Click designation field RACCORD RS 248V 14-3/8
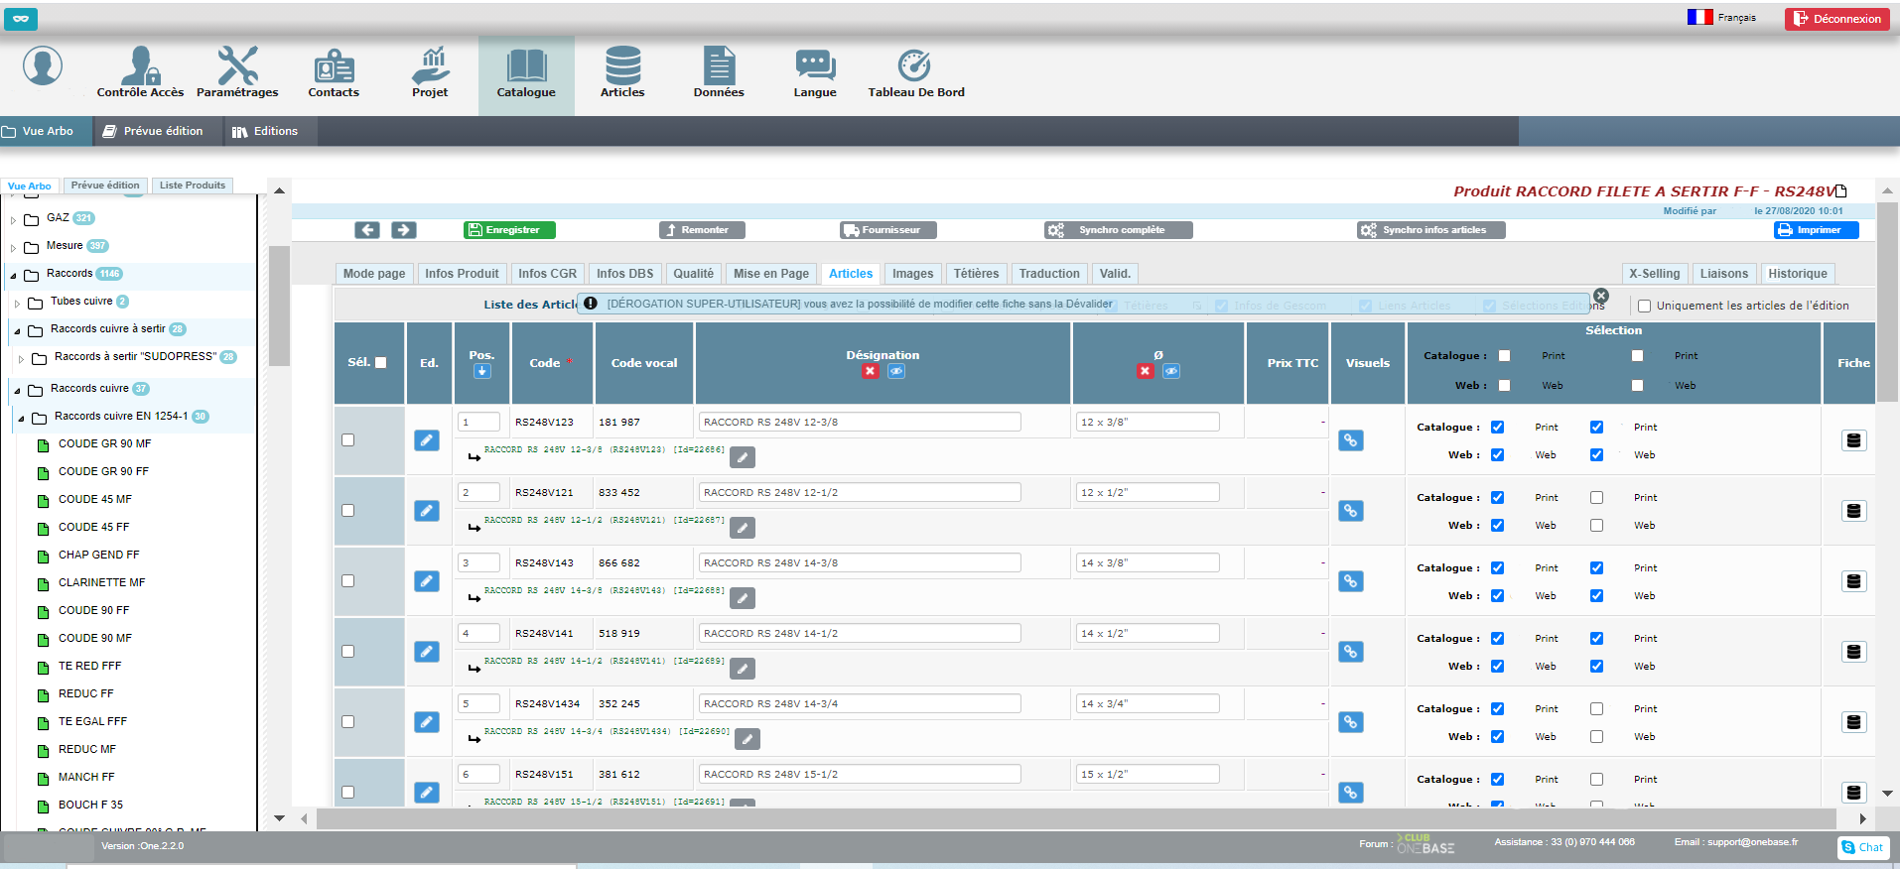Viewport: 1900px width, 869px height. (x=860, y=563)
